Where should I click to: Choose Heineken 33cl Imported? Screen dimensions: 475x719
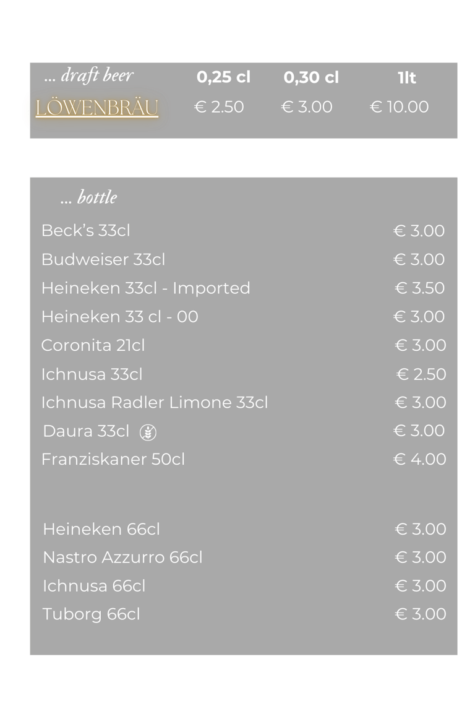pyautogui.click(x=145, y=288)
